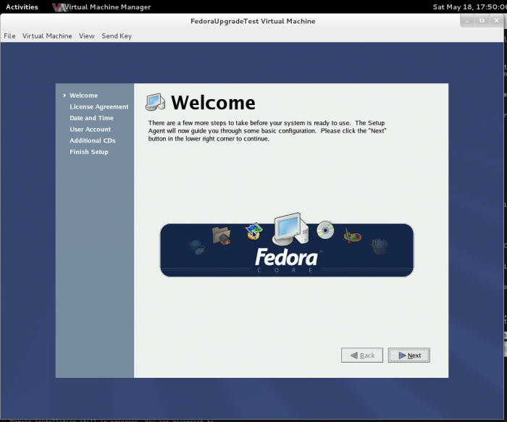
Task: Open GNOME Activities overview
Action: coord(22,7)
